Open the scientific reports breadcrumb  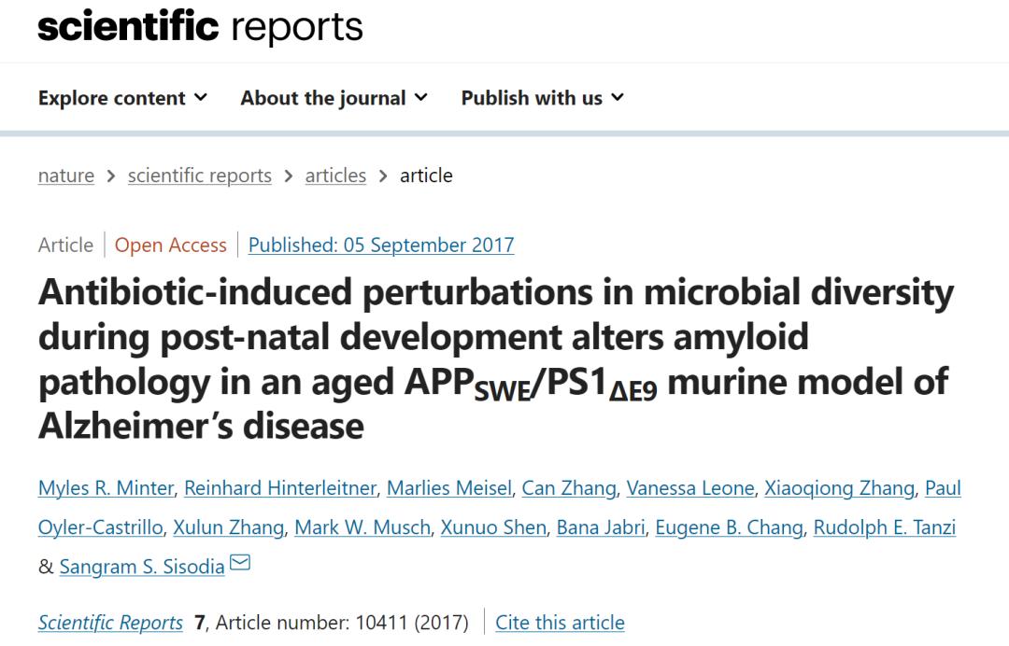pyautogui.click(x=199, y=176)
